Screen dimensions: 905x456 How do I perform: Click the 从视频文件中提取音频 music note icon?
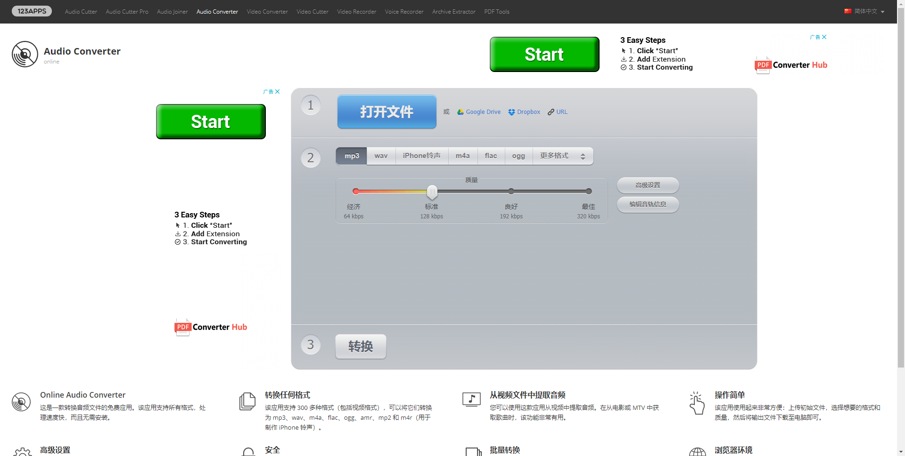tap(471, 400)
